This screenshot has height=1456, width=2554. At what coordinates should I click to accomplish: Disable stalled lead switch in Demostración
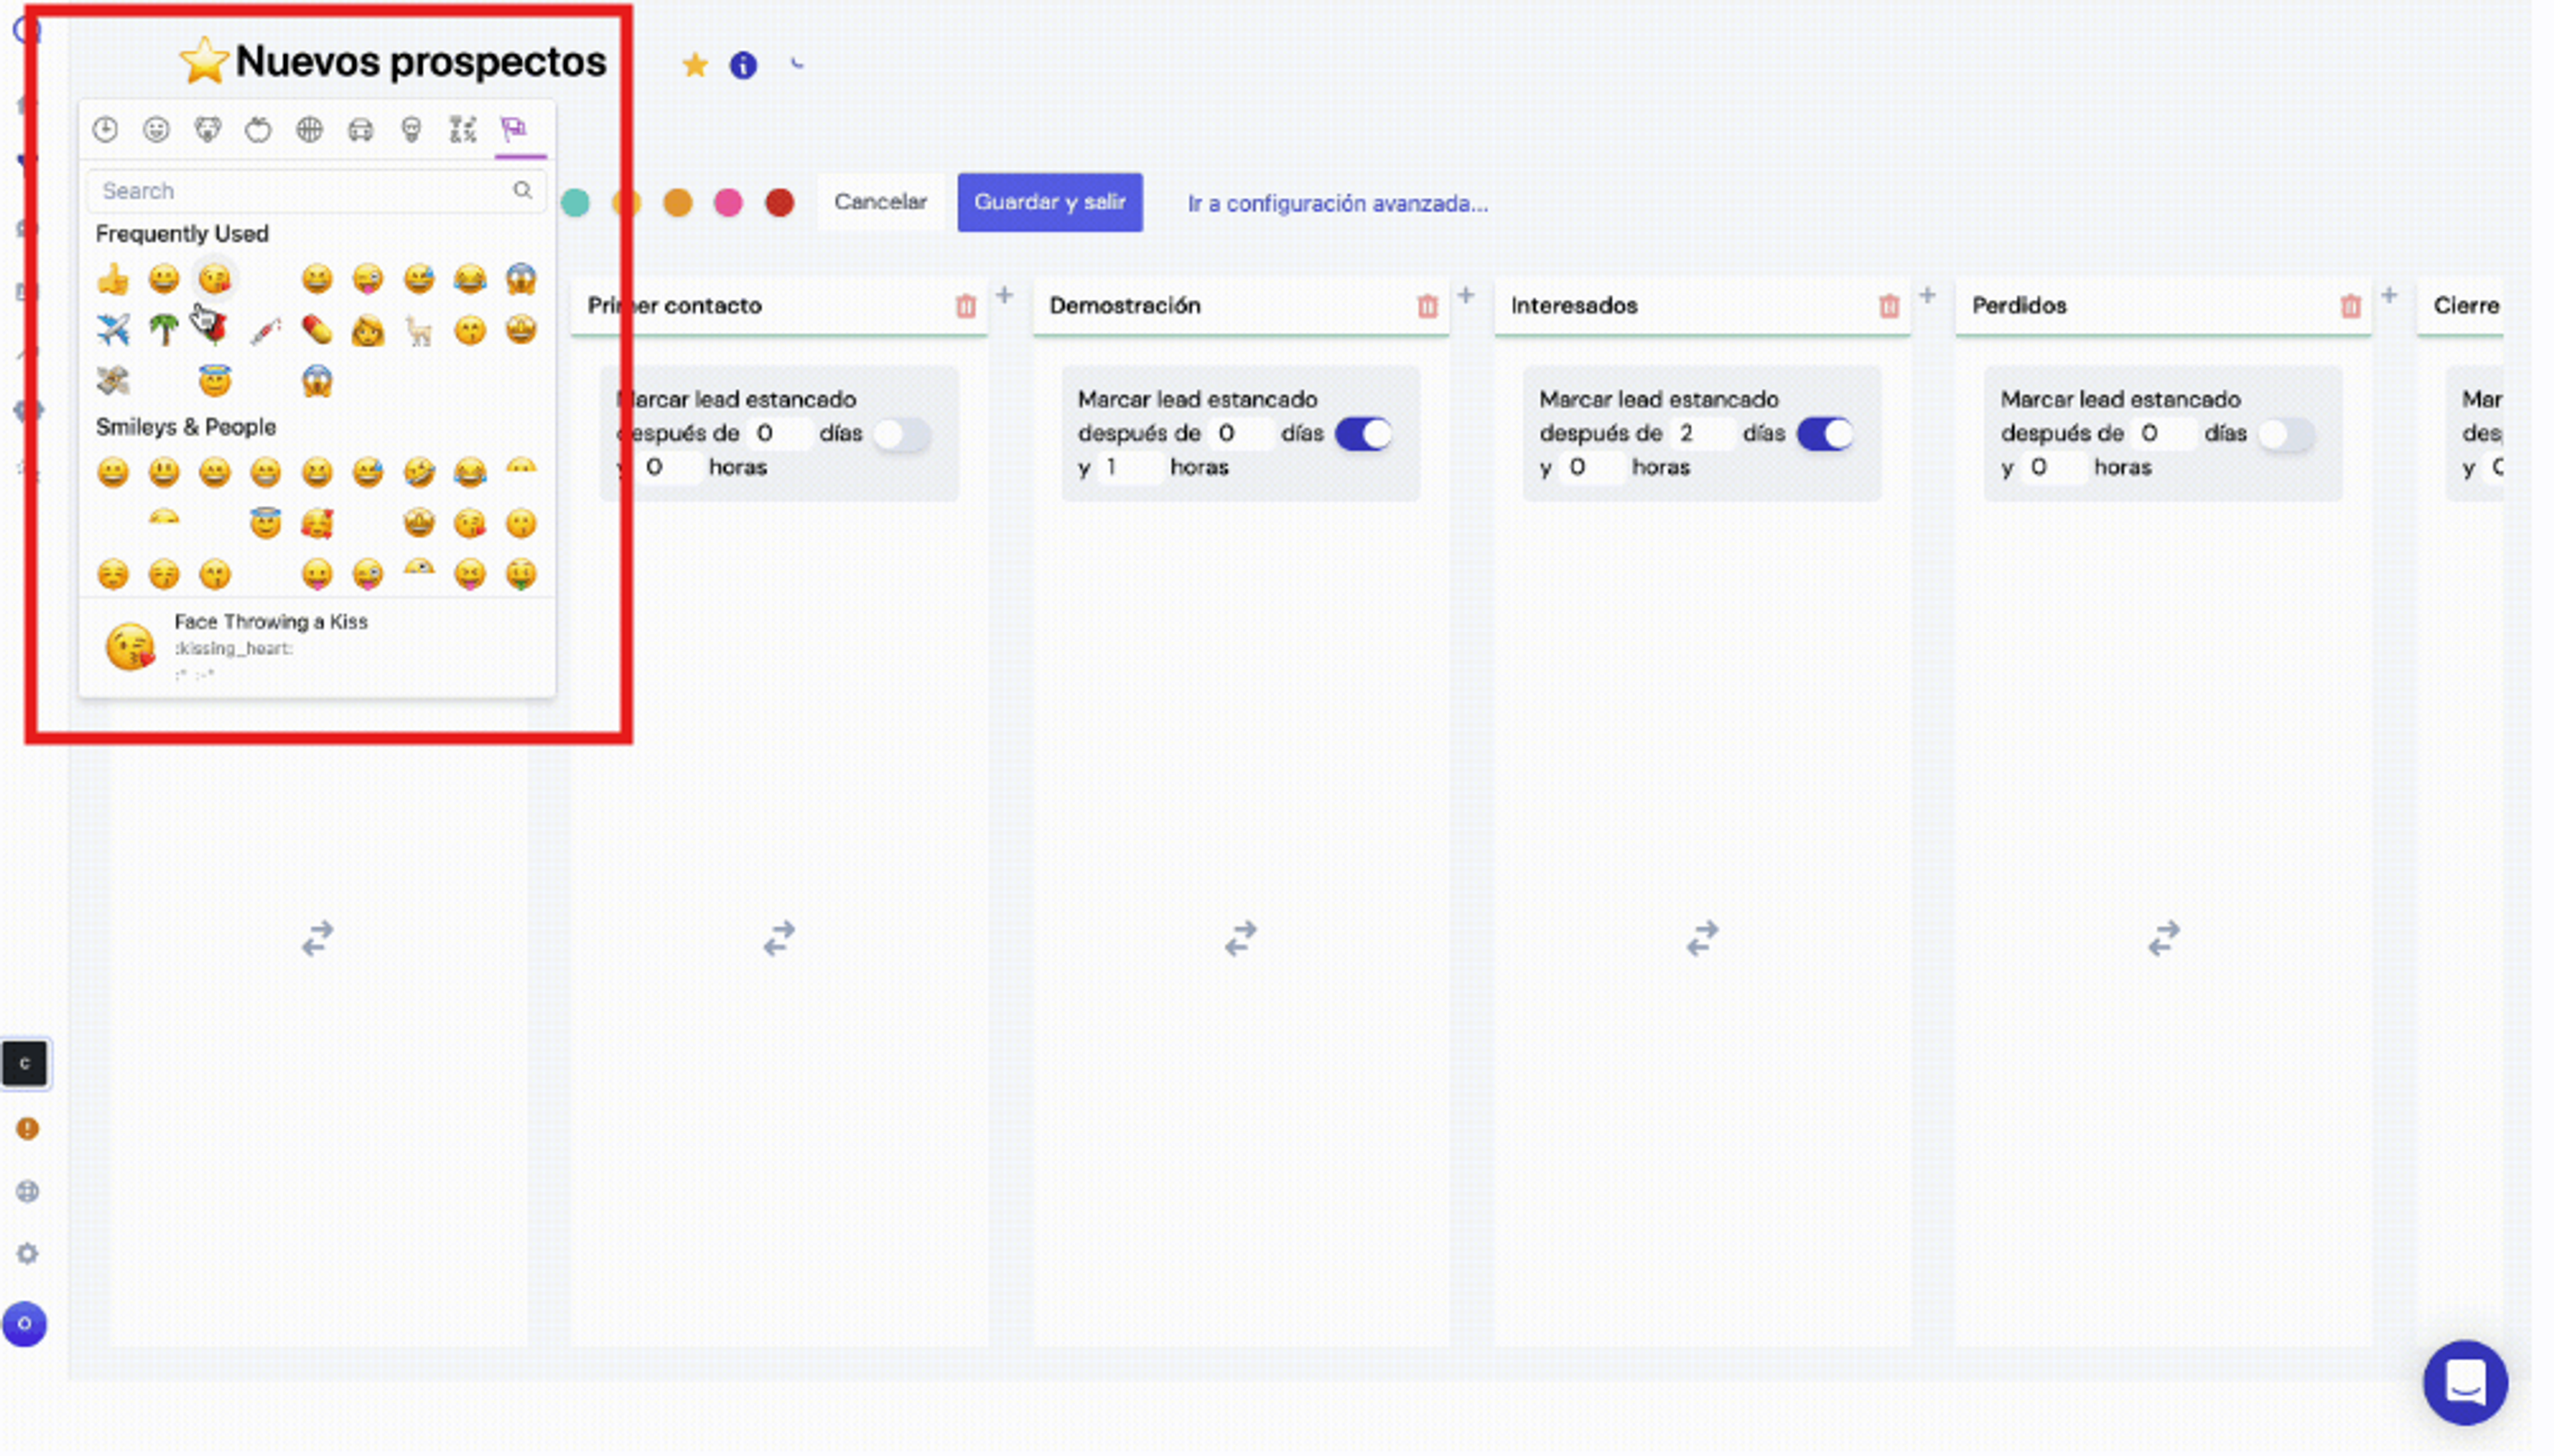[x=1363, y=434]
